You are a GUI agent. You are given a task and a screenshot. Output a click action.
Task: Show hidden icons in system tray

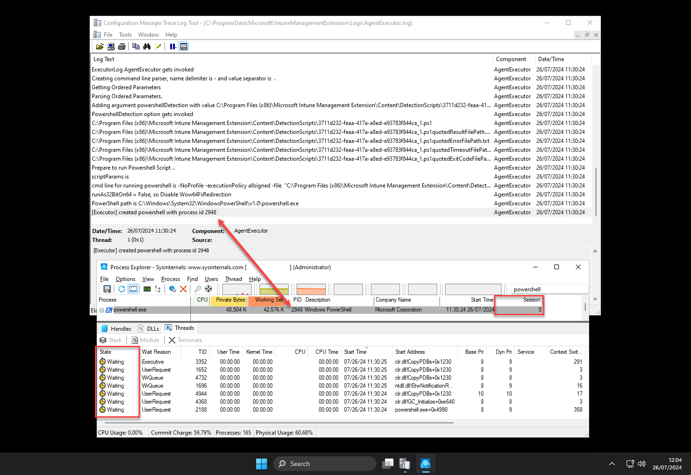tap(612, 464)
